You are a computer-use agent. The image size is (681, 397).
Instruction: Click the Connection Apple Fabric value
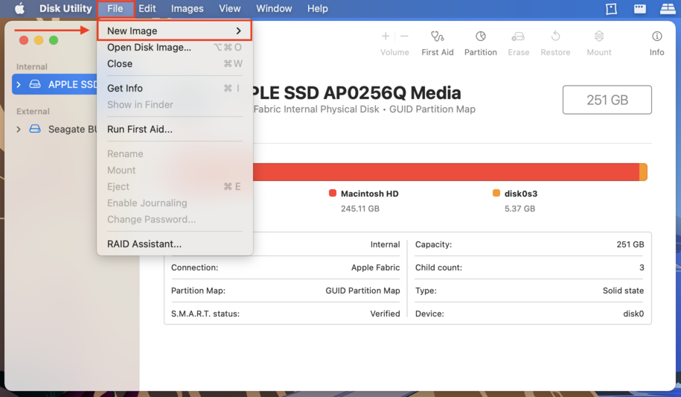[375, 267]
